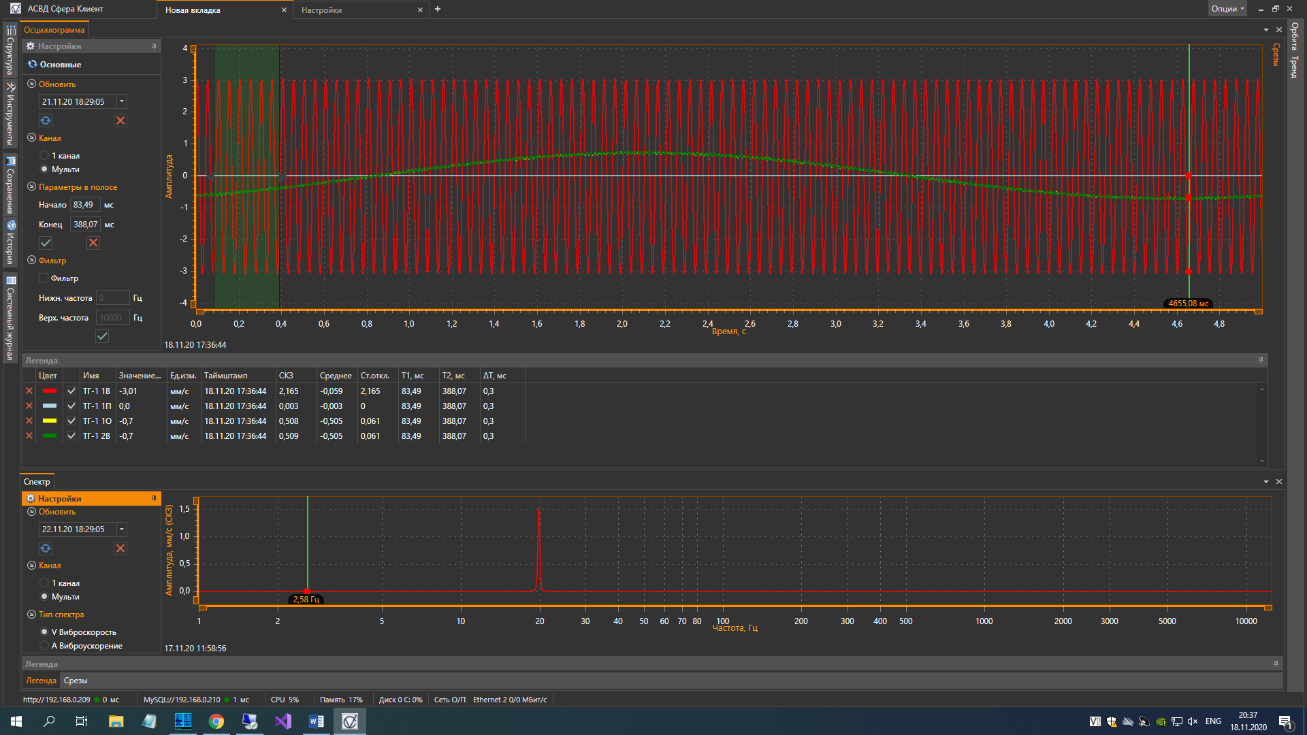Image resolution: width=1307 pixels, height=735 pixels.
Task: Click the Начало time input field
Action: [85, 205]
